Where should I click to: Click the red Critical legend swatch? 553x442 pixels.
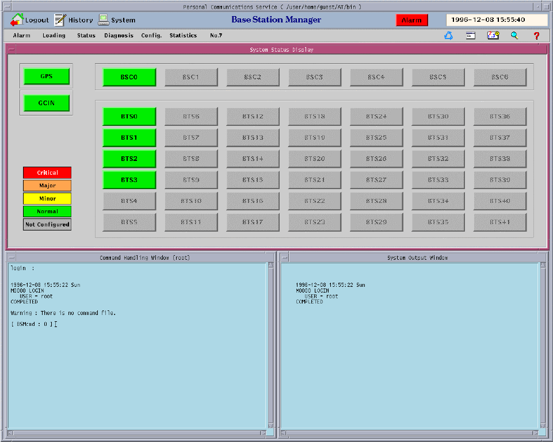coord(47,172)
